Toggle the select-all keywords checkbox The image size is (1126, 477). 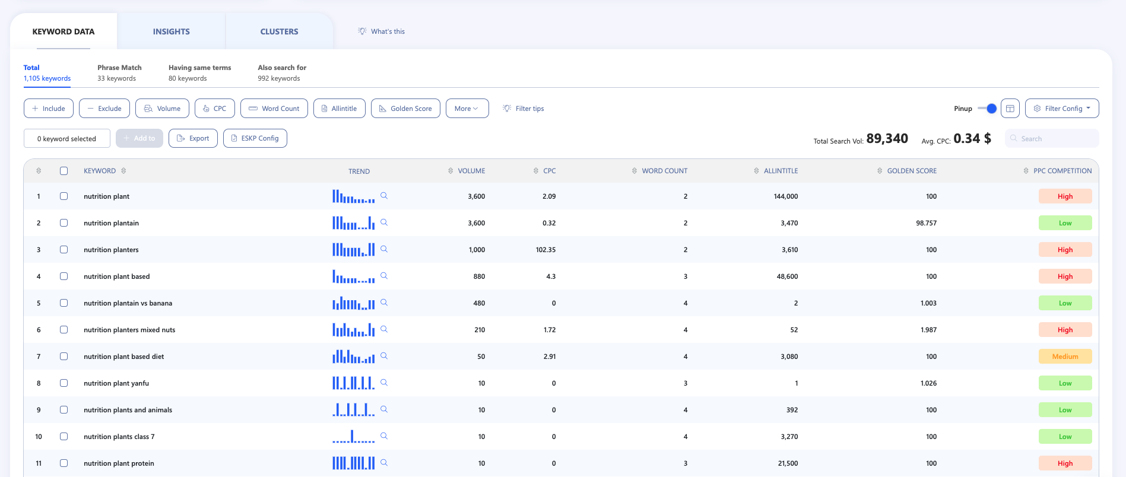(x=64, y=171)
